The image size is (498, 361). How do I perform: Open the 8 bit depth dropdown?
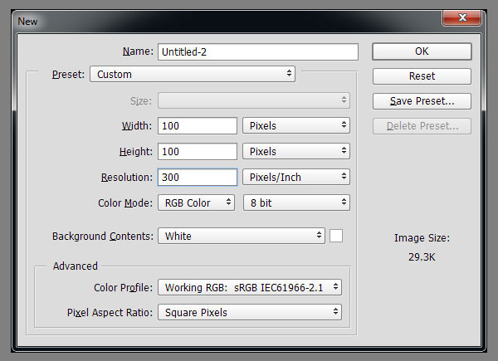click(296, 202)
